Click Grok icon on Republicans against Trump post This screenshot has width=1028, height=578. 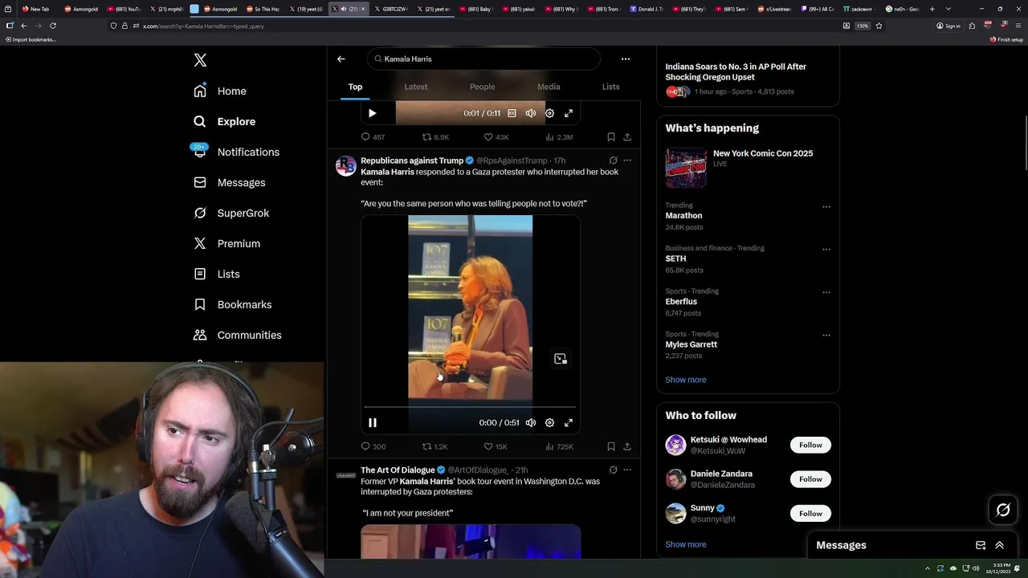(x=613, y=161)
